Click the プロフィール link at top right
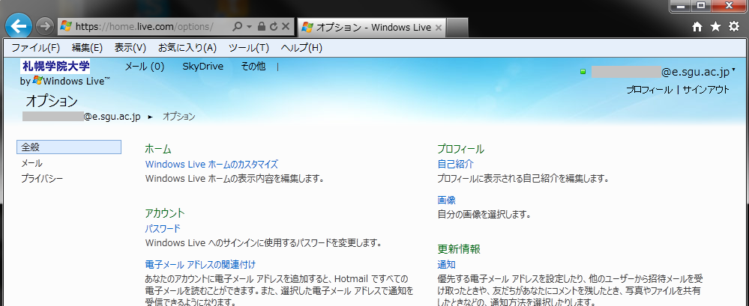The height and width of the screenshot is (306, 749). point(649,90)
